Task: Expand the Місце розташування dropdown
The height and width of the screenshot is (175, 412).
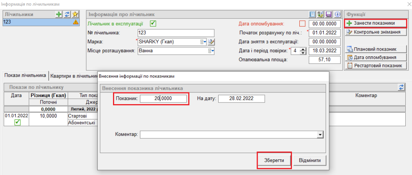Action: 211,51
